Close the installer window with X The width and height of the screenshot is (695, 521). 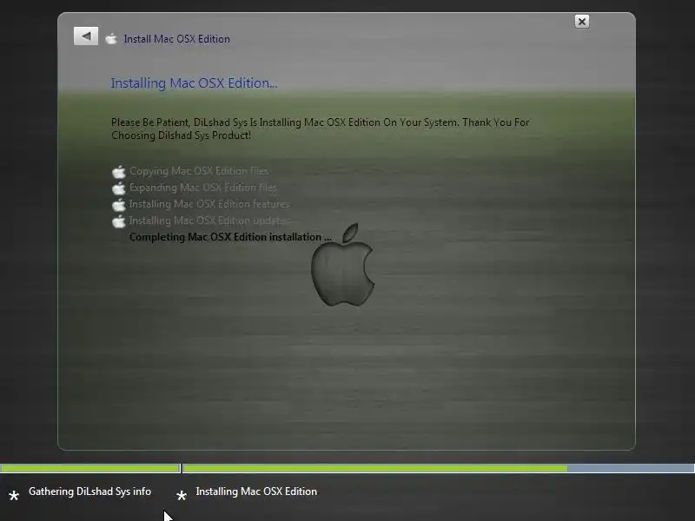coord(582,21)
